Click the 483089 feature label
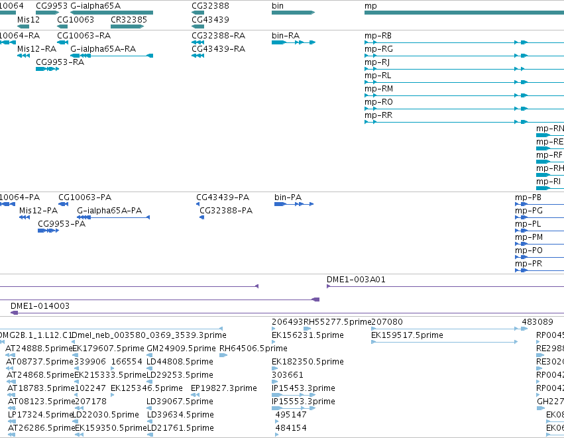The width and height of the screenshot is (564, 438). [537, 322]
